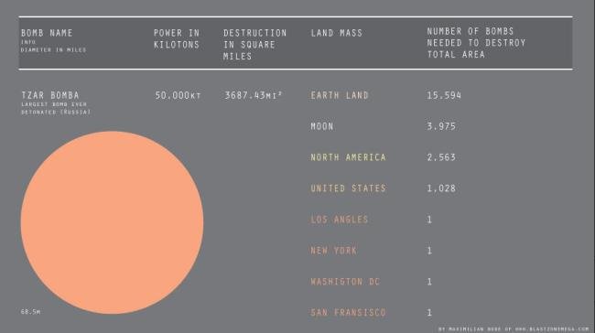Select the NEW YORK city label
595x333 pixels.
pos(333,251)
